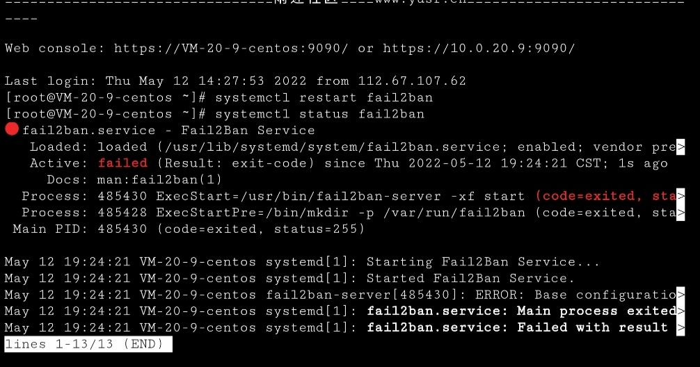Click the truncation marker on ExecStartPre line
Viewport: 700px width, 367px height.
pyautogui.click(x=681, y=213)
